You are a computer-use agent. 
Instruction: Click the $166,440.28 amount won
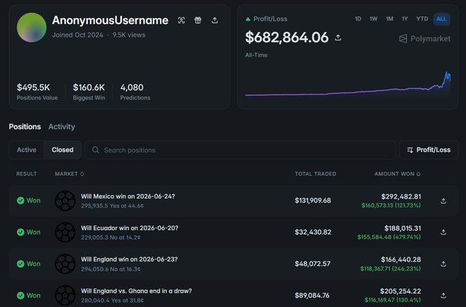tap(401, 260)
